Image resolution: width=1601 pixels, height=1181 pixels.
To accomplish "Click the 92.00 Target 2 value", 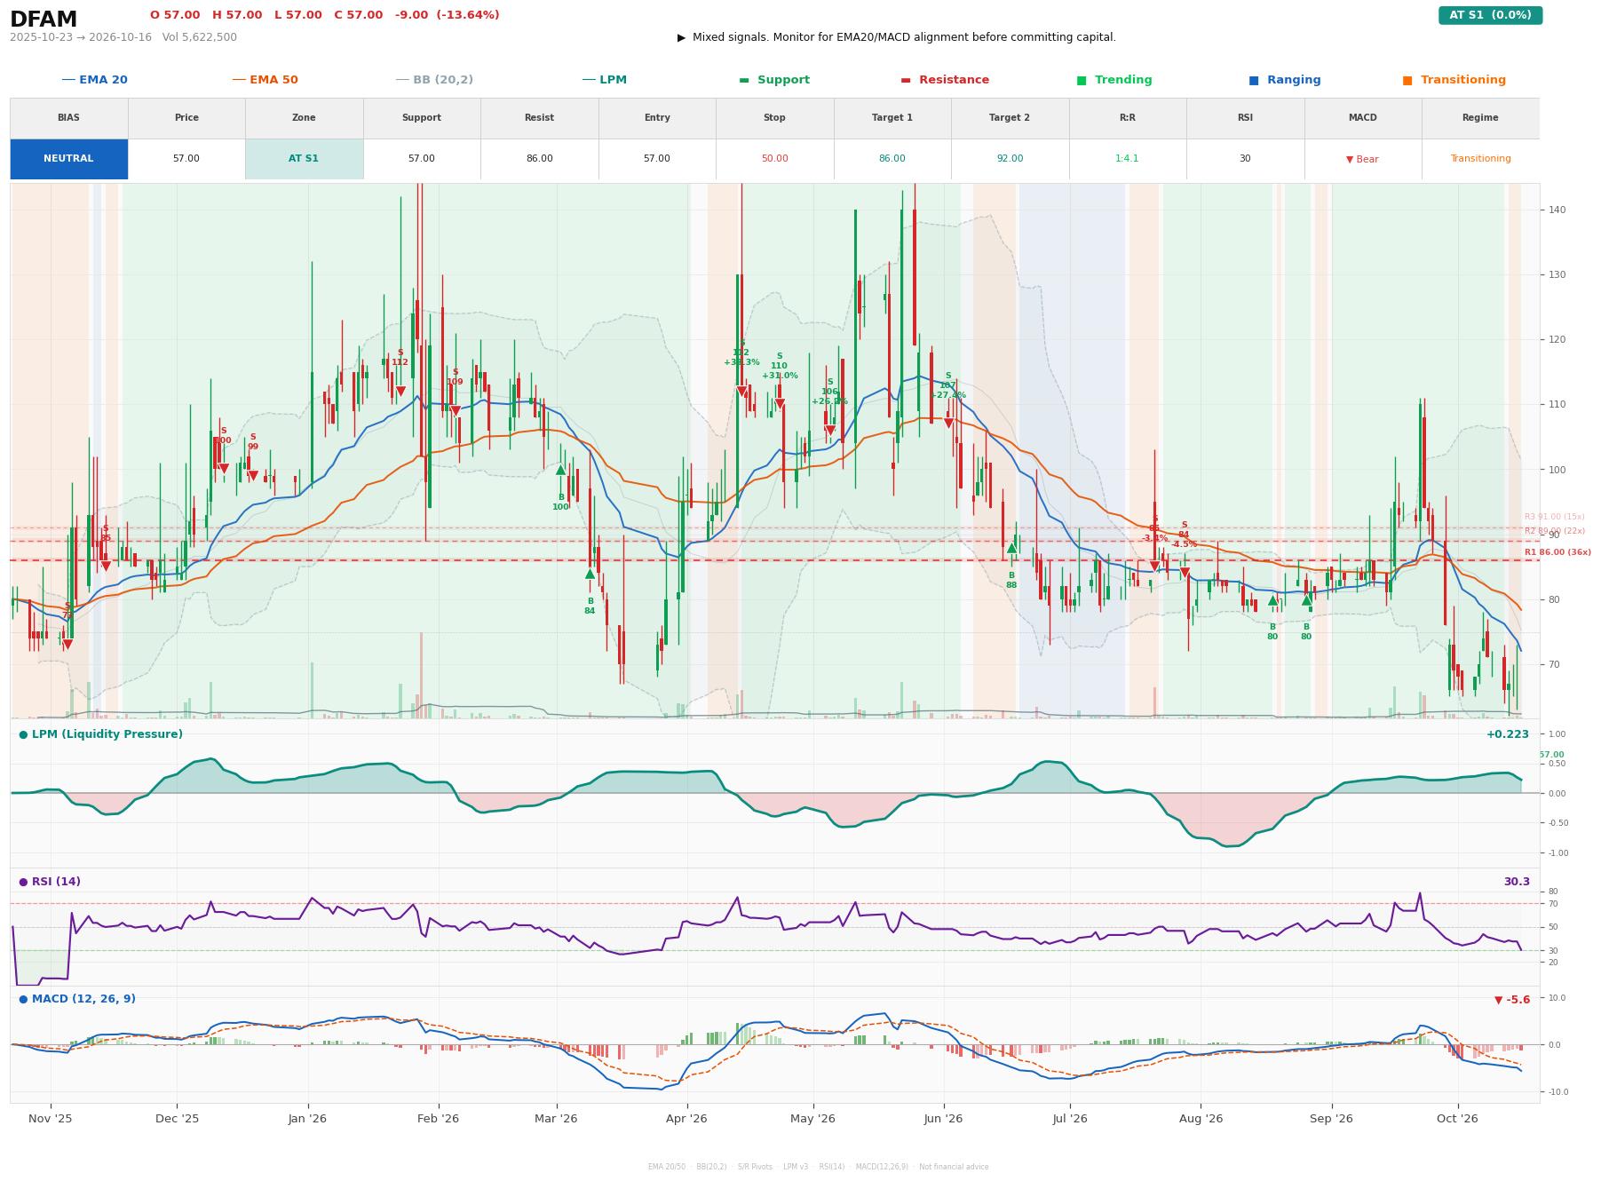I will click(x=1010, y=159).
